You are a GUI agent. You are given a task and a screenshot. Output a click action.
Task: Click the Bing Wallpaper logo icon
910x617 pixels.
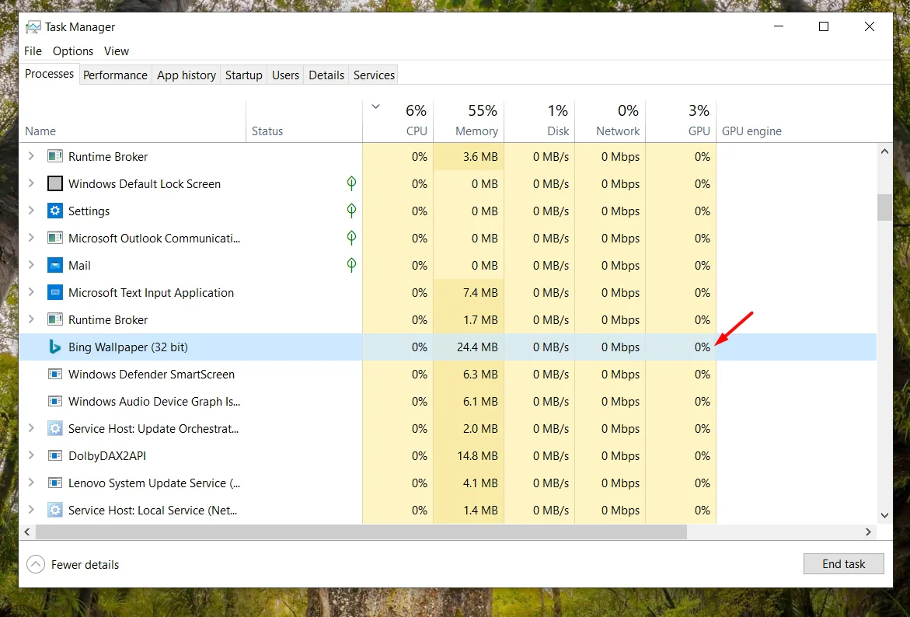click(x=55, y=347)
